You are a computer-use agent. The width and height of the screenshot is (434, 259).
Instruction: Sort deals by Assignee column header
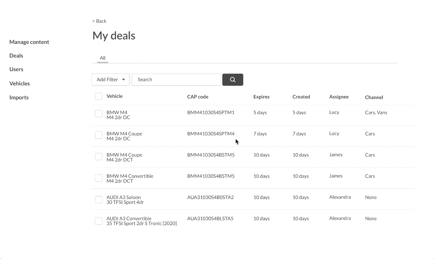[x=339, y=97]
